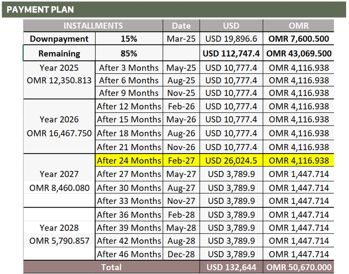Click the Year 2027 OMR 8,460.080 cell
The width and height of the screenshot is (349, 274).
pyautogui.click(x=59, y=180)
